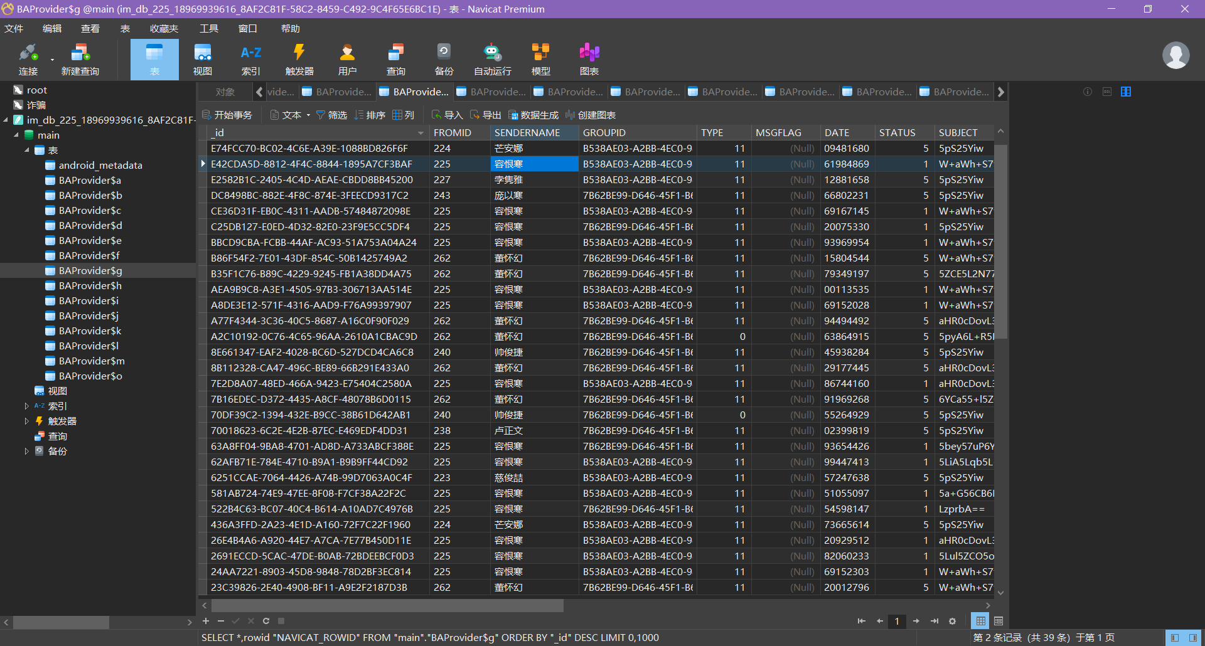Click the Data Generation button
This screenshot has width=1205, height=646.
[533, 115]
